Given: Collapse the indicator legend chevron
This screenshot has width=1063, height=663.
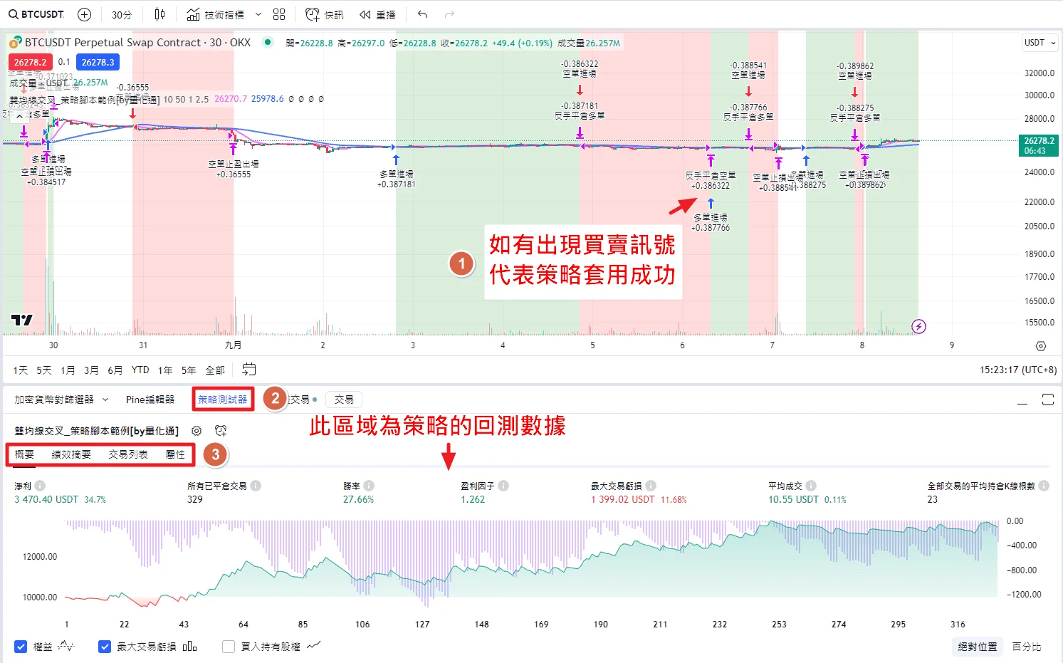Looking at the screenshot, I should coord(20,116).
